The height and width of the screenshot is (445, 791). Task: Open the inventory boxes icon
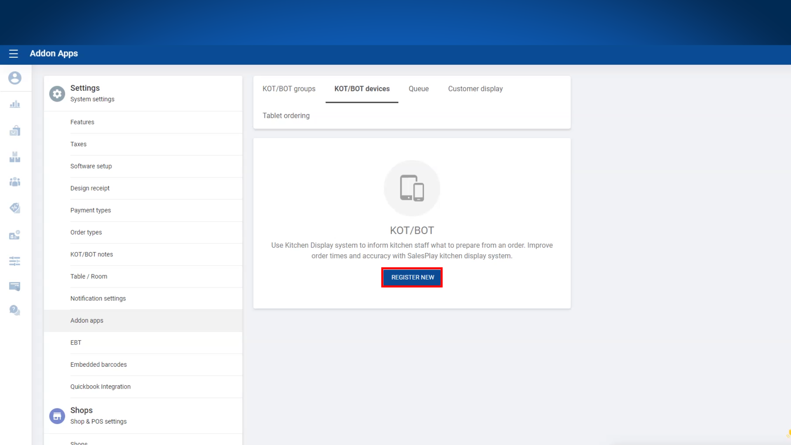coord(15,157)
